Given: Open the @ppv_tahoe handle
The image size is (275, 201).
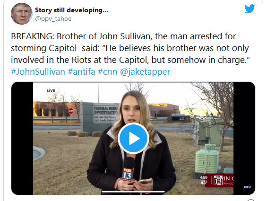Looking at the screenshot, I should pyautogui.click(x=53, y=18).
